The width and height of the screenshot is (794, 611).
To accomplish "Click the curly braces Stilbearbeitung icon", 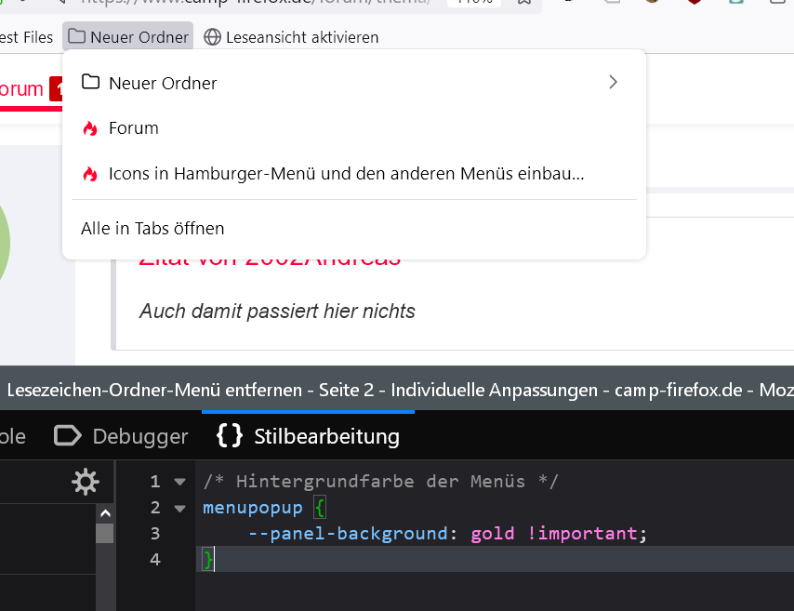I will click(230, 436).
